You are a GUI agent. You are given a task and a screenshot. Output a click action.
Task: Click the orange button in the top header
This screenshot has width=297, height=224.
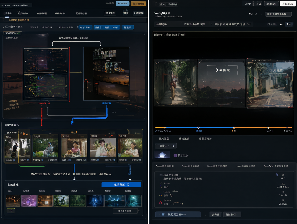[138, 4]
